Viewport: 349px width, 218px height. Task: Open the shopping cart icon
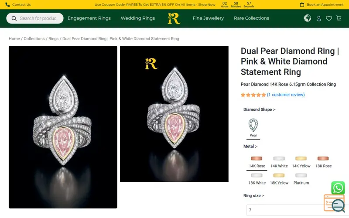click(339, 18)
